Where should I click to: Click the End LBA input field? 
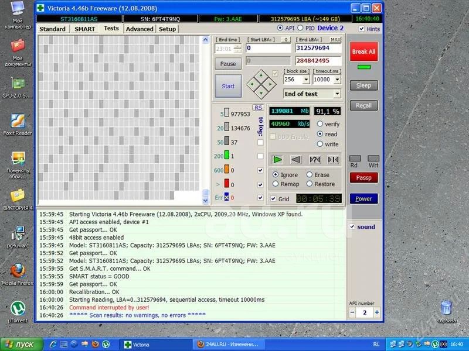(318, 48)
